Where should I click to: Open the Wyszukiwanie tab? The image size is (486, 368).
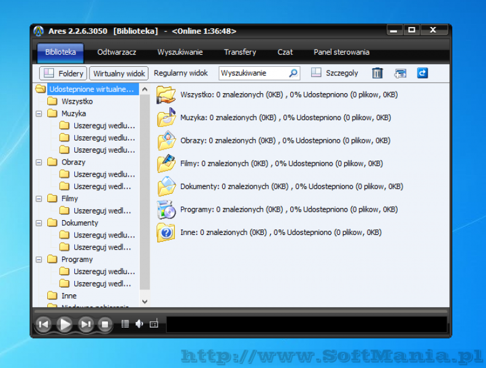pyautogui.click(x=180, y=52)
